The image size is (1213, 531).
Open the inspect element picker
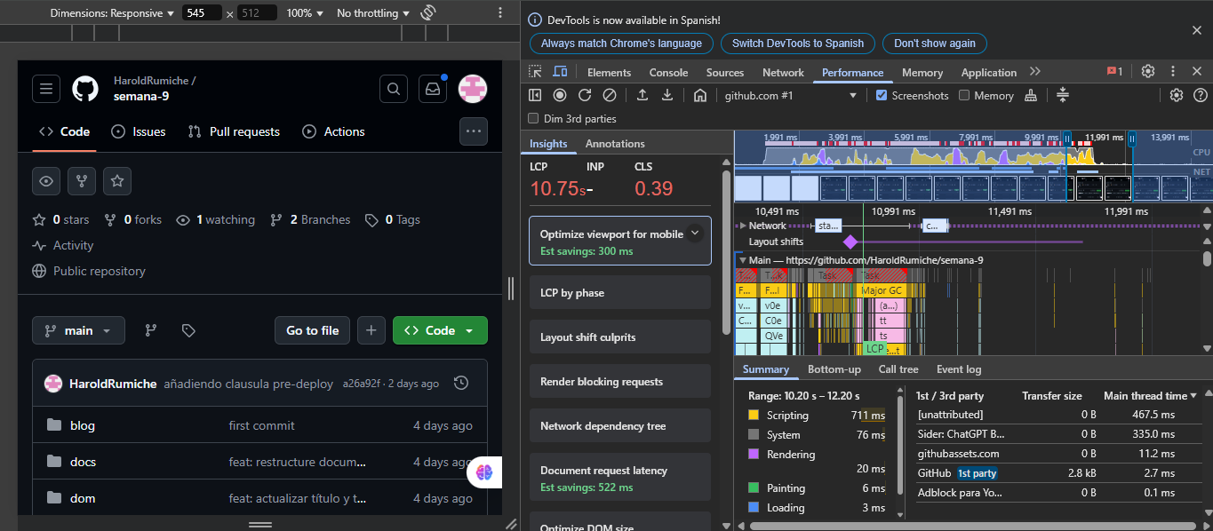[x=536, y=72]
